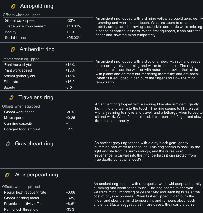
Task: Select the Pain shock threshold row
Action: pyautogui.click(x=47, y=210)
